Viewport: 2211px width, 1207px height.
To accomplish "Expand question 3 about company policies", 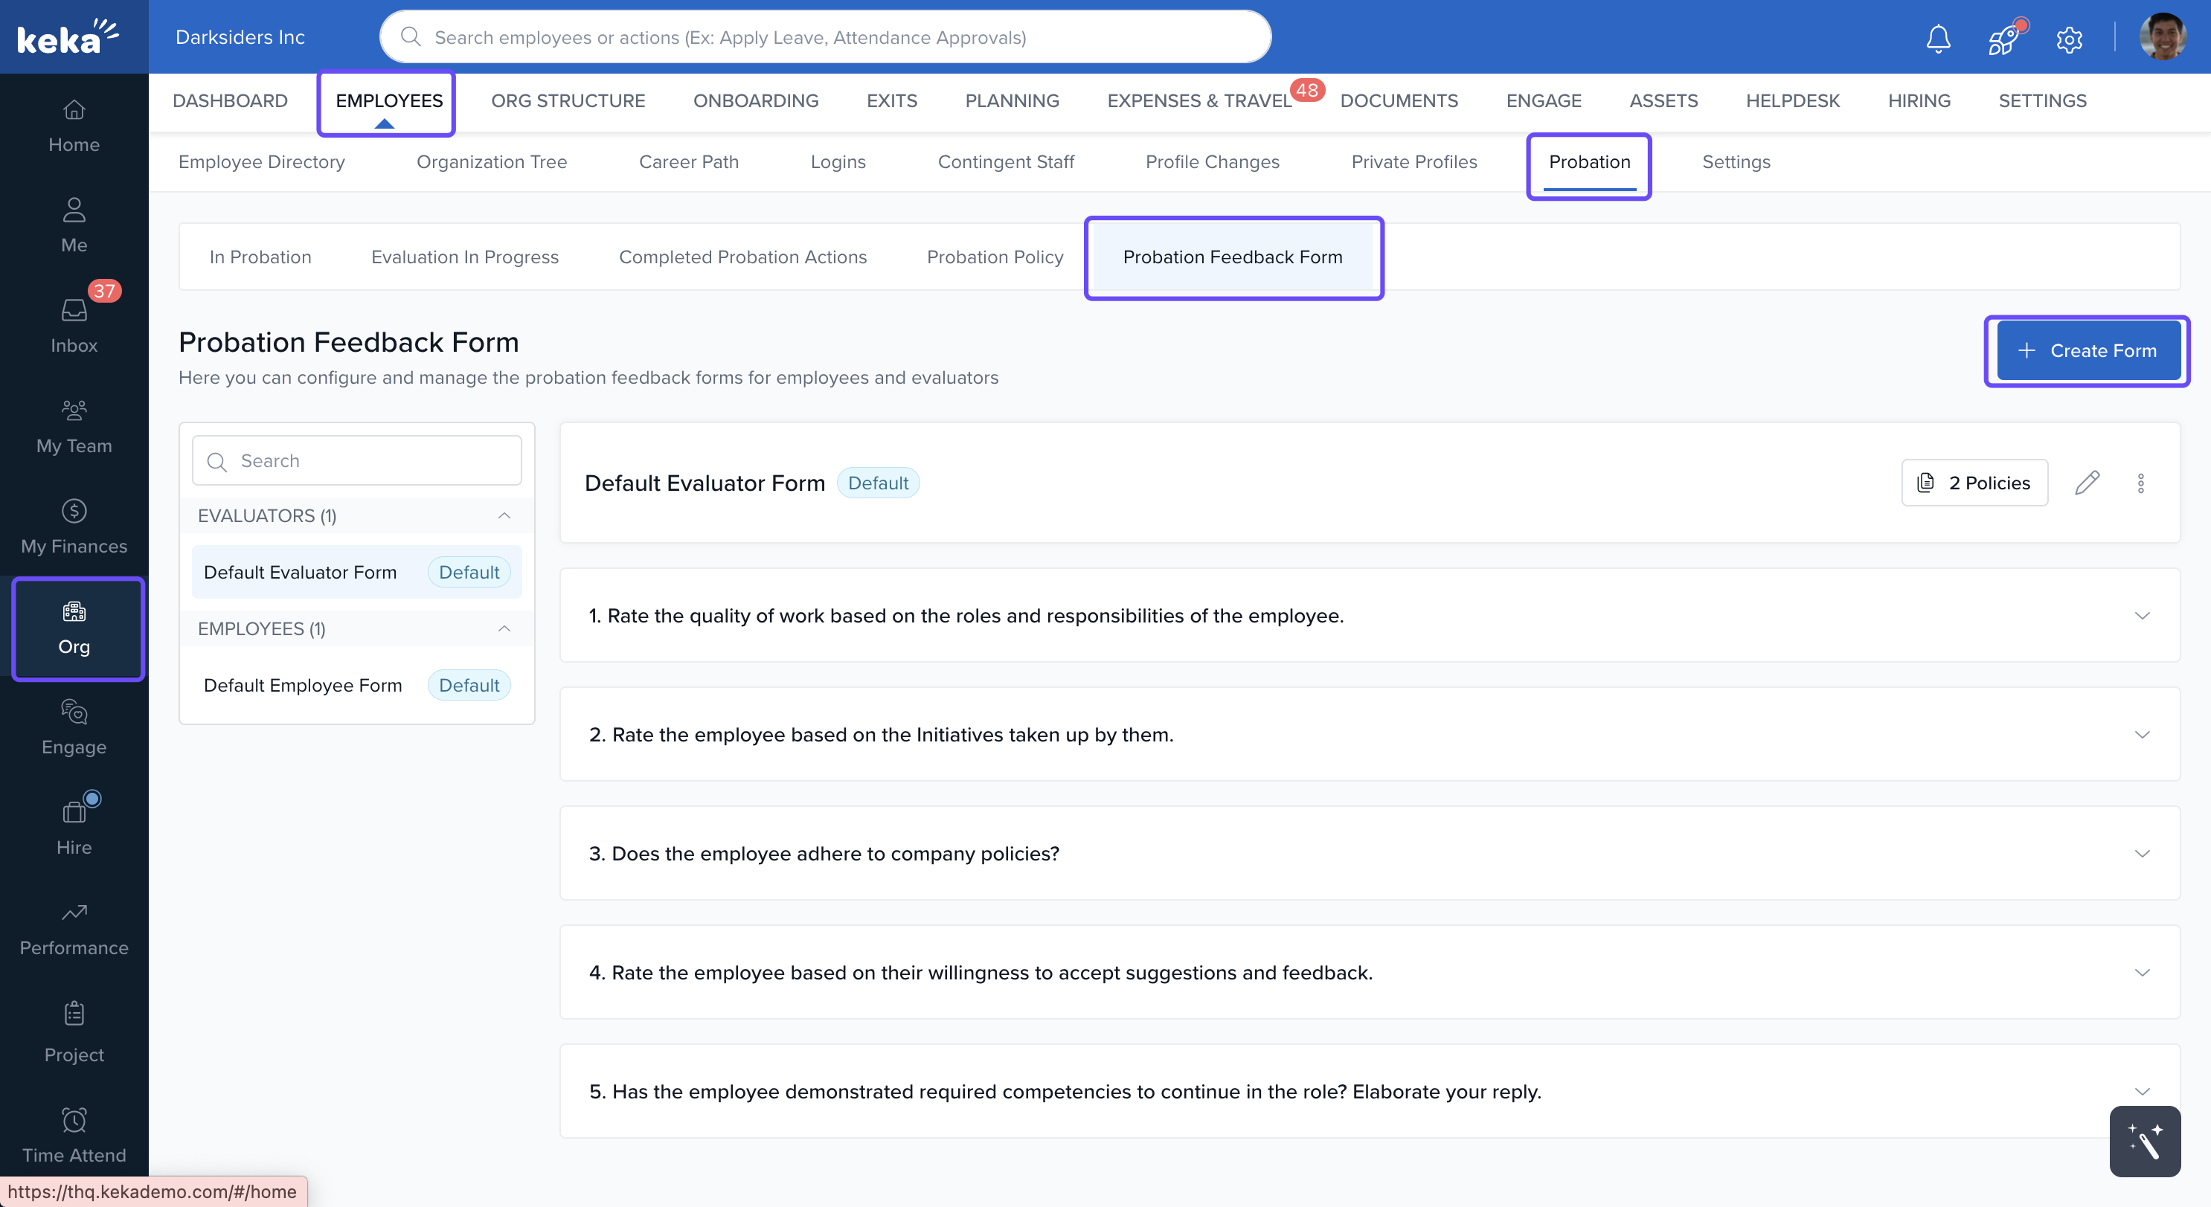I will 2142,854.
